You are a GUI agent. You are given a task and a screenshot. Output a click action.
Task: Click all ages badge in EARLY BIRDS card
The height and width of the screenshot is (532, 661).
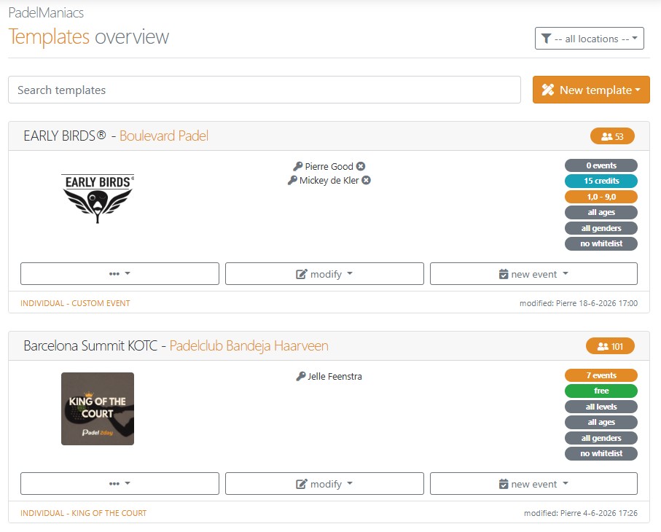pyautogui.click(x=601, y=213)
